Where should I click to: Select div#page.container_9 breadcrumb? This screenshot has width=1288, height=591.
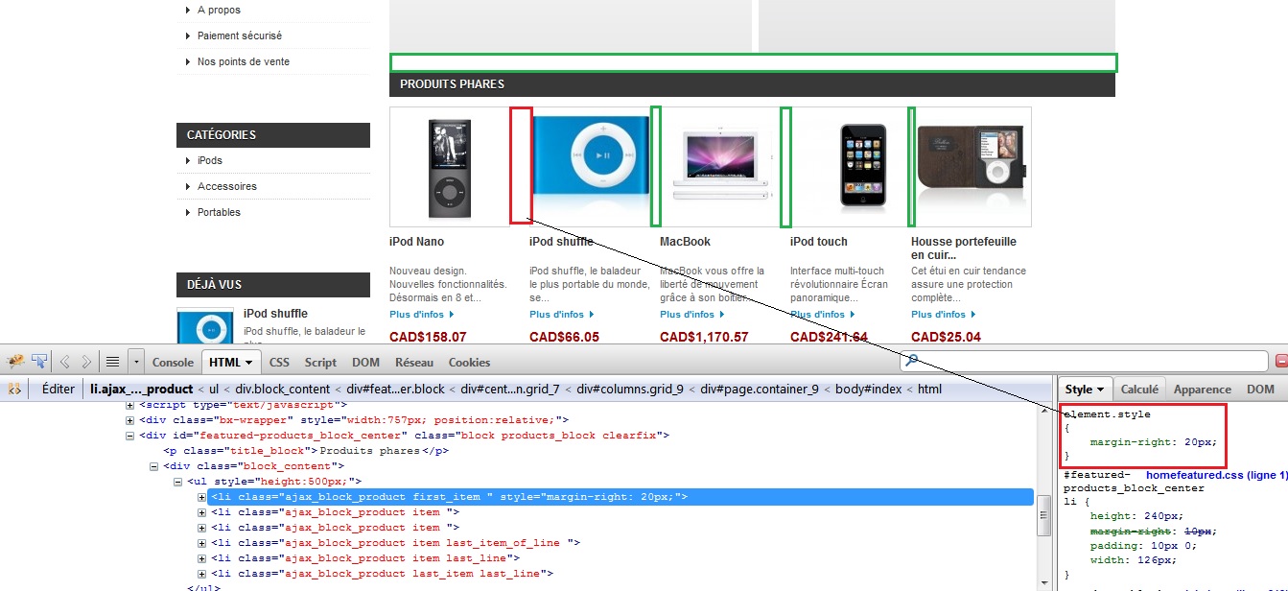click(758, 389)
